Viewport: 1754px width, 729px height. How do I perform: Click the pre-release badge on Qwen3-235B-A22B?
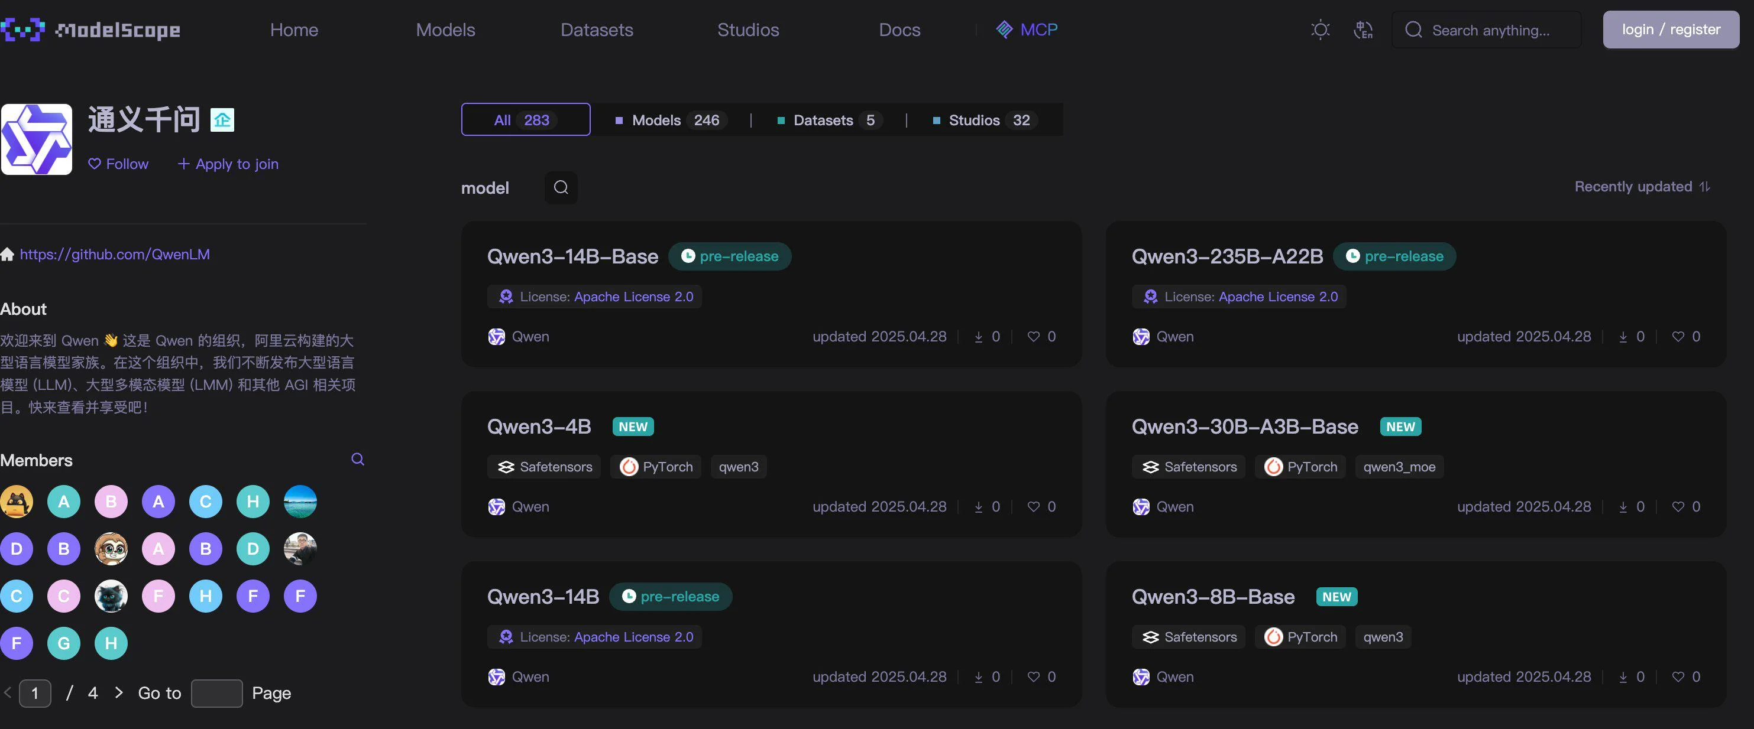click(1394, 256)
